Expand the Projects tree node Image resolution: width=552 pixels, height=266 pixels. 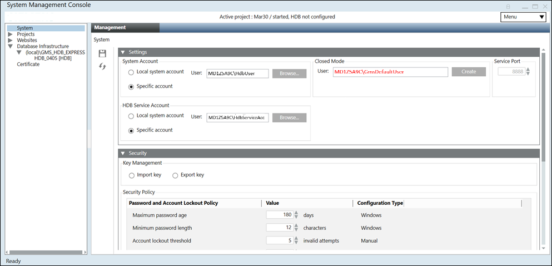[x=11, y=35]
